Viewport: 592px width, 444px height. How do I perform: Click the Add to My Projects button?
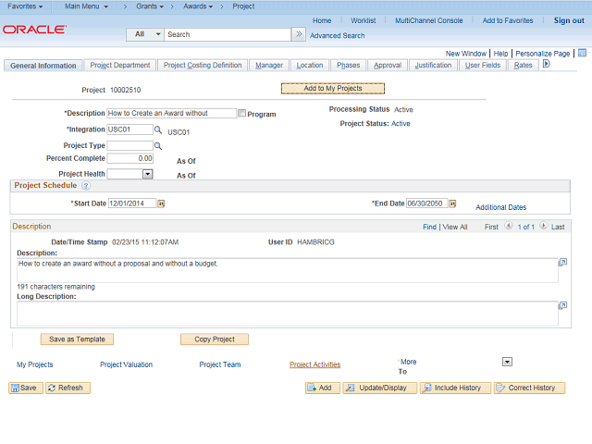click(333, 89)
